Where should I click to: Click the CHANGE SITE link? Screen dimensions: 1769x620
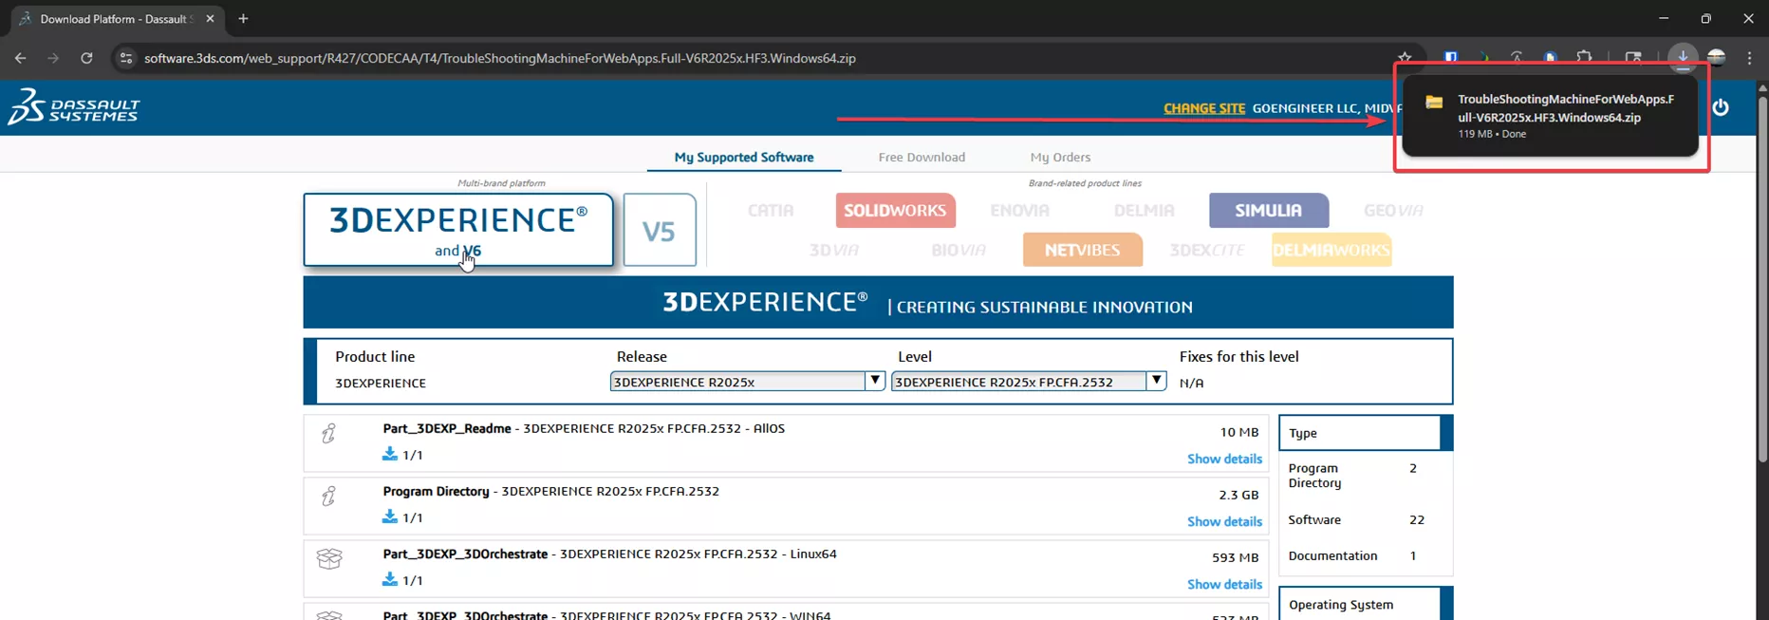point(1204,108)
